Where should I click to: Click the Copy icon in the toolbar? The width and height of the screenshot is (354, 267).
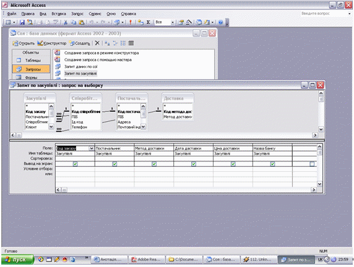[x=74, y=22]
